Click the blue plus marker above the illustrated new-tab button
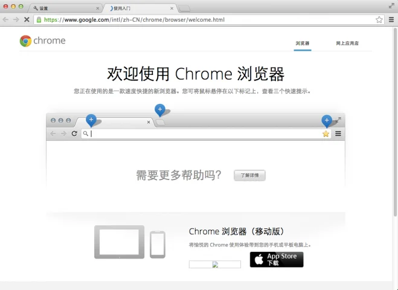This screenshot has width=398, height=290. tap(160, 110)
